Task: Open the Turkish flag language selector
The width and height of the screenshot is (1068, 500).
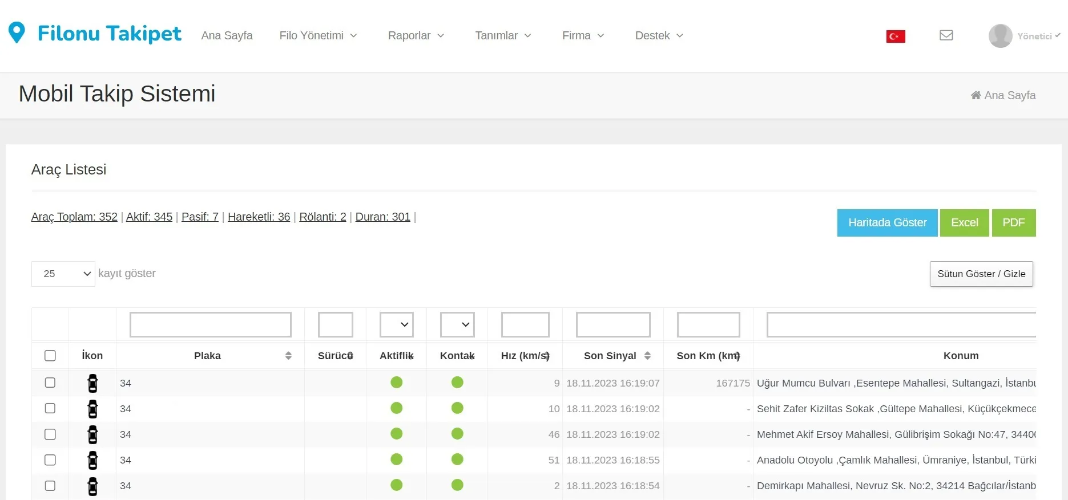Action: click(x=895, y=36)
